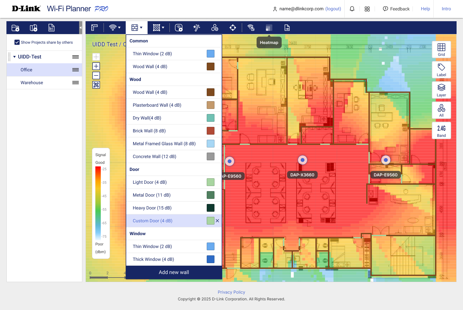Select the scale ruler tool
Image resolution: width=463 pixels, height=310 pixels.
pos(95,28)
